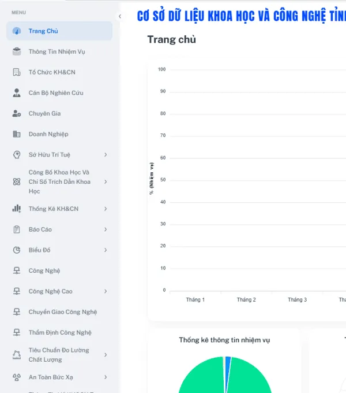Screen dimensions: 346x393
Task: Open the Thẩm Định Công Nghệ label
Action: pos(60,332)
